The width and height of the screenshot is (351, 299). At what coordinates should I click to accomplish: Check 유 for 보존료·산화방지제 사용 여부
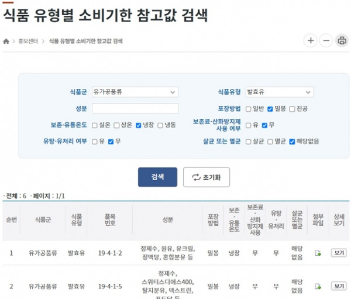(x=248, y=125)
